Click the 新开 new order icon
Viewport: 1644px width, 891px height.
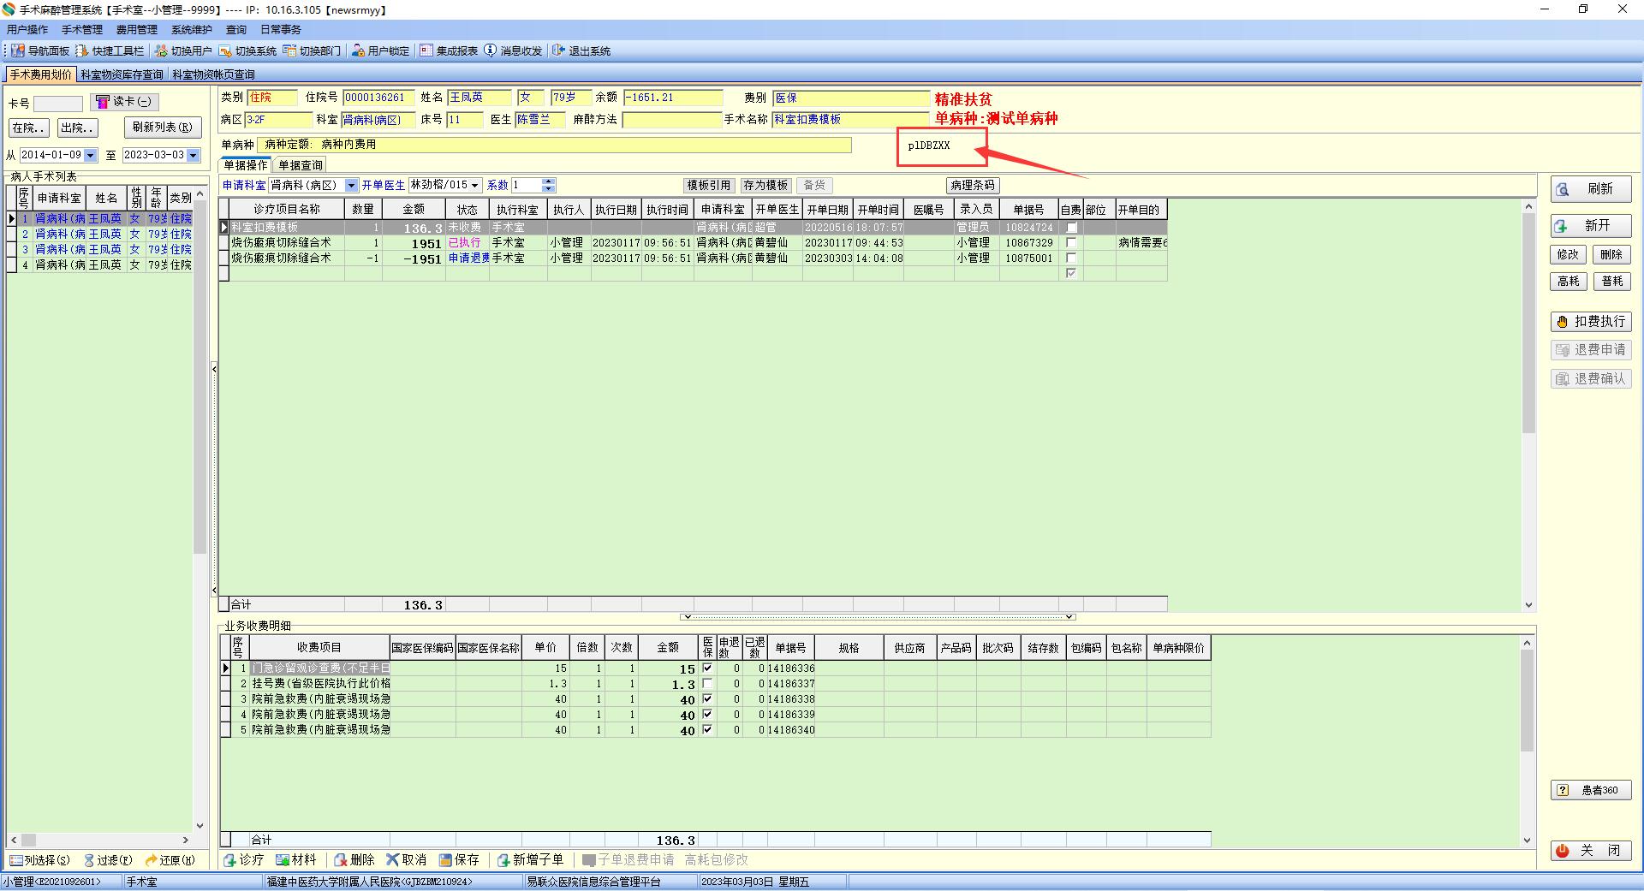(1562, 226)
